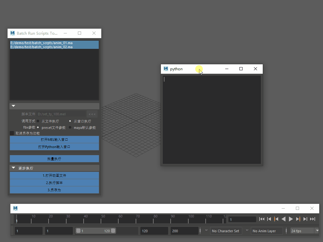The height and width of the screenshot is (242, 323).
Task: Jump to previous keyframe
Action: (x=276, y=219)
